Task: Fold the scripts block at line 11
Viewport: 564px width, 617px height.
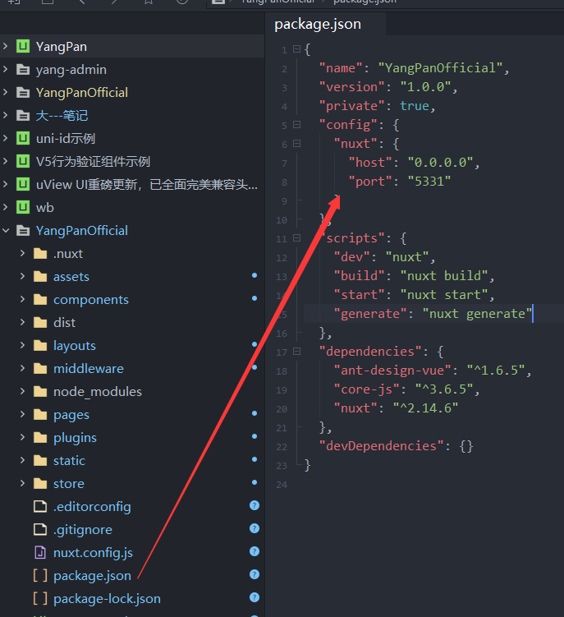Action: click(x=297, y=238)
